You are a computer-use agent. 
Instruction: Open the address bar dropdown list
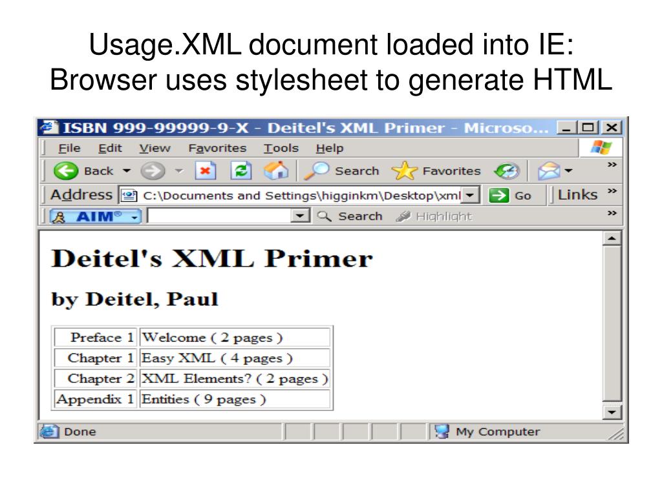tap(469, 195)
